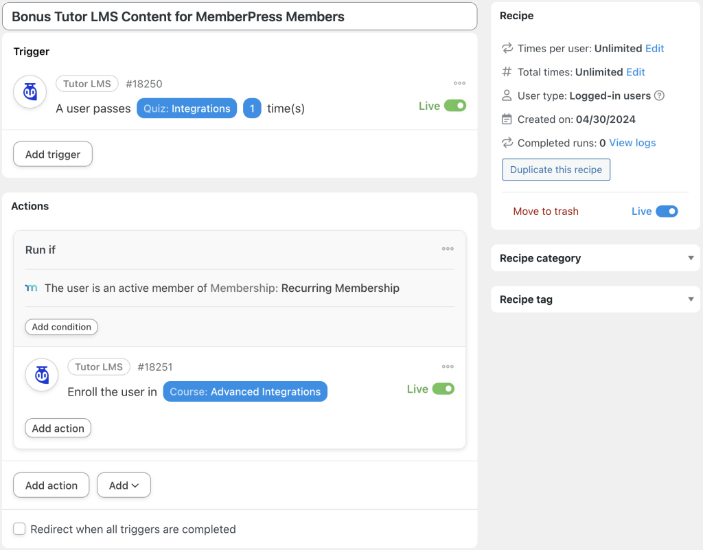This screenshot has height=550, width=703.
Task: Open View logs next to Completed runs
Action: pos(632,142)
